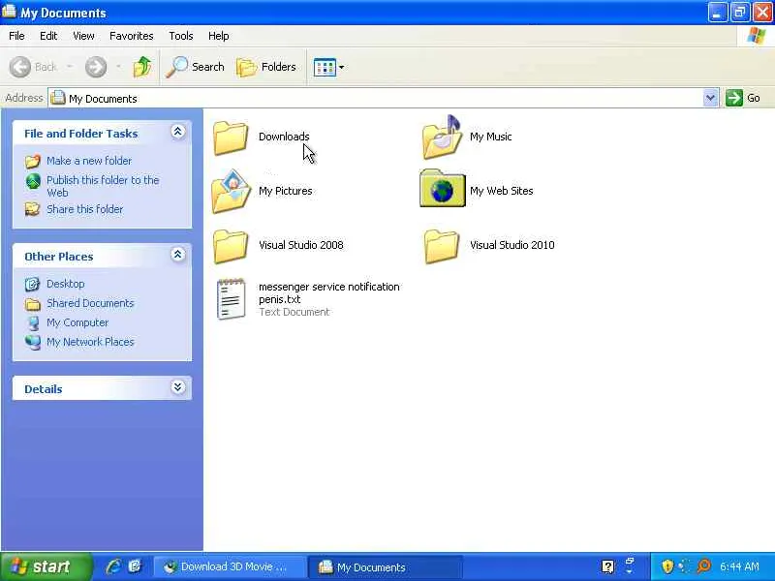Viewport: 775px width, 581px height.
Task: Select 'Visual Studio 2010' label
Action: point(512,245)
